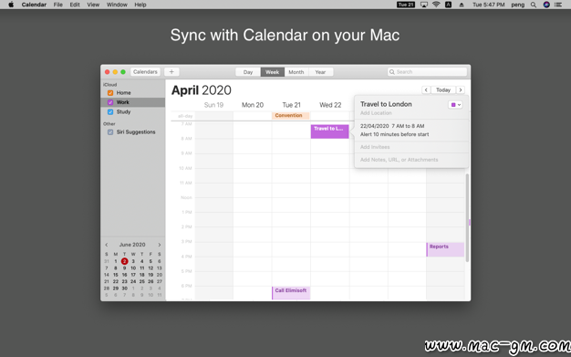Viewport: 571px width, 357px height.
Task: Click the Tue 21 column header
Action: point(291,105)
